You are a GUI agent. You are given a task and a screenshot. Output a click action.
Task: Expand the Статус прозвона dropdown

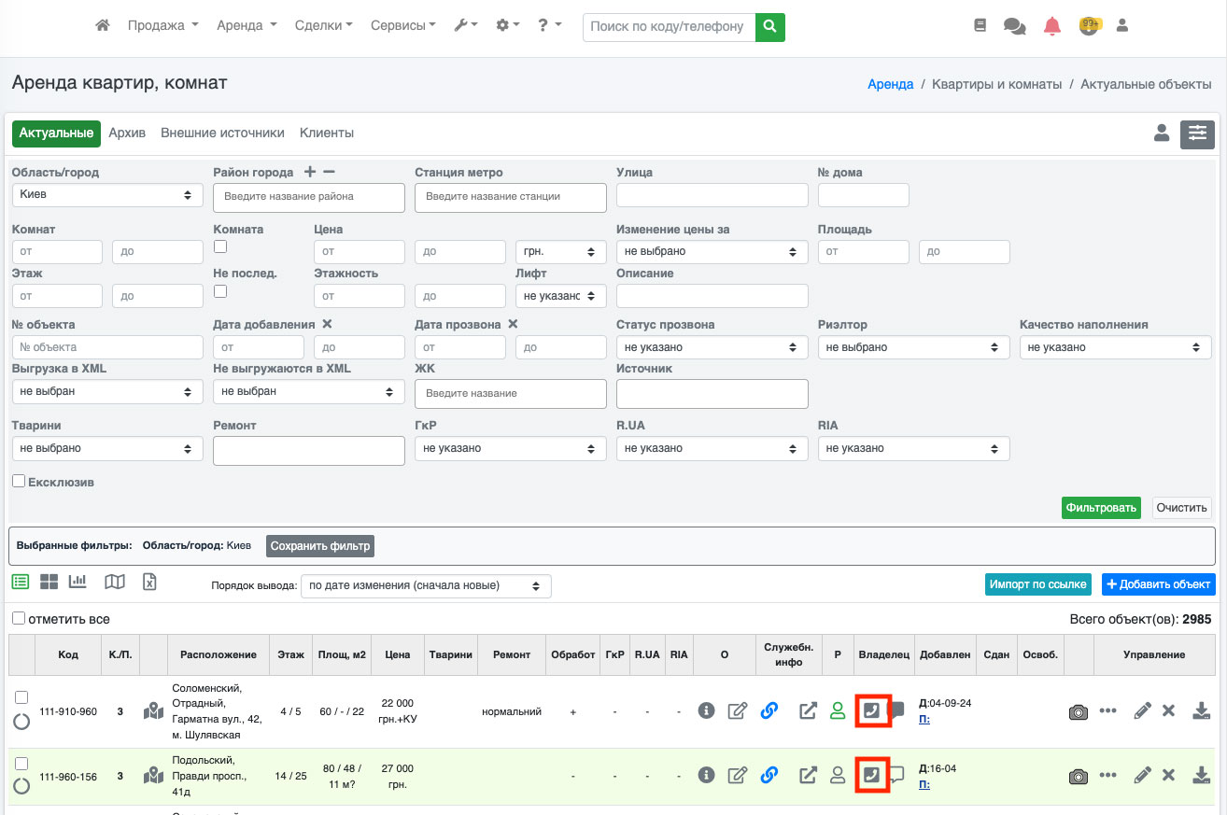coord(712,347)
